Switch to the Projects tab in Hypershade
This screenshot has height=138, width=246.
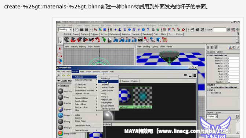135,81
